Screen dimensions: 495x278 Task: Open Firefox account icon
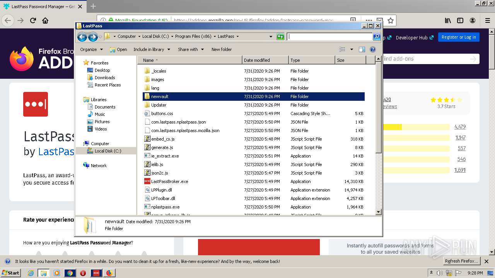pyautogui.click(x=473, y=20)
